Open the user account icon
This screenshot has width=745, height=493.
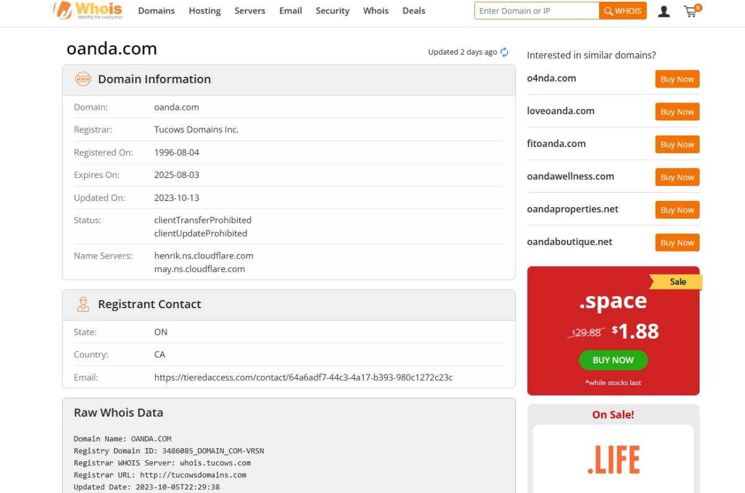pyautogui.click(x=664, y=11)
